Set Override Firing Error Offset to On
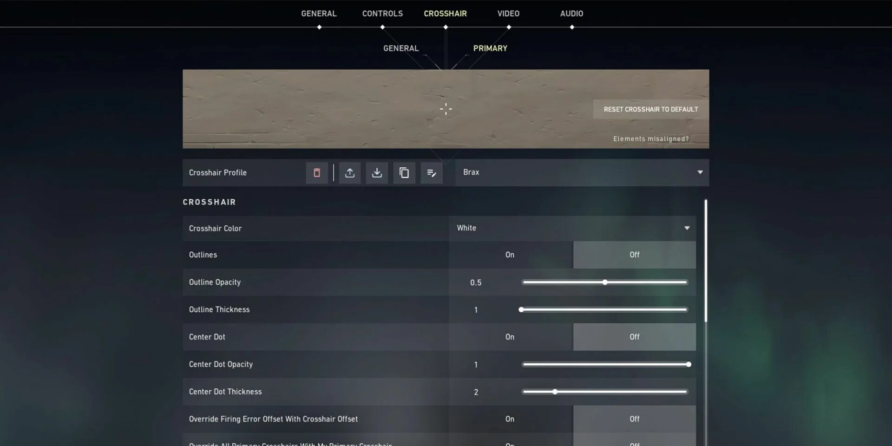The image size is (892, 446). (x=511, y=419)
